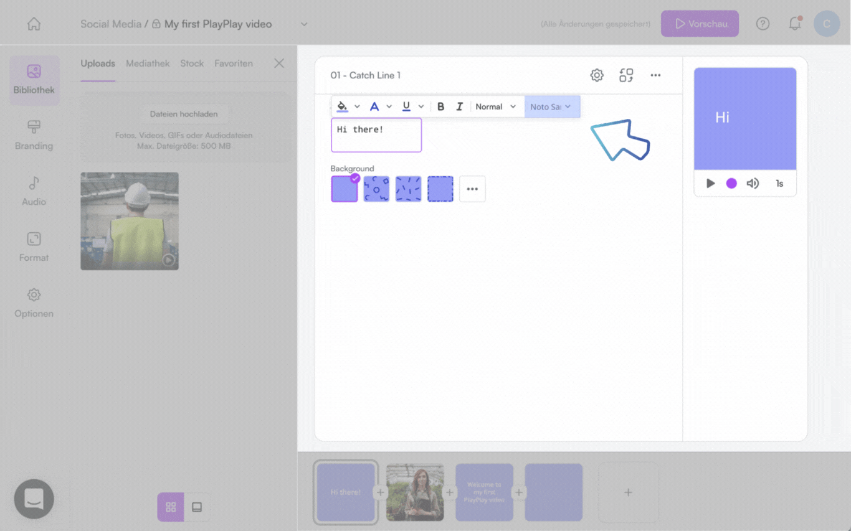Image resolution: width=851 pixels, height=531 pixels.
Task: Toggle bold text formatting
Action: (x=440, y=106)
